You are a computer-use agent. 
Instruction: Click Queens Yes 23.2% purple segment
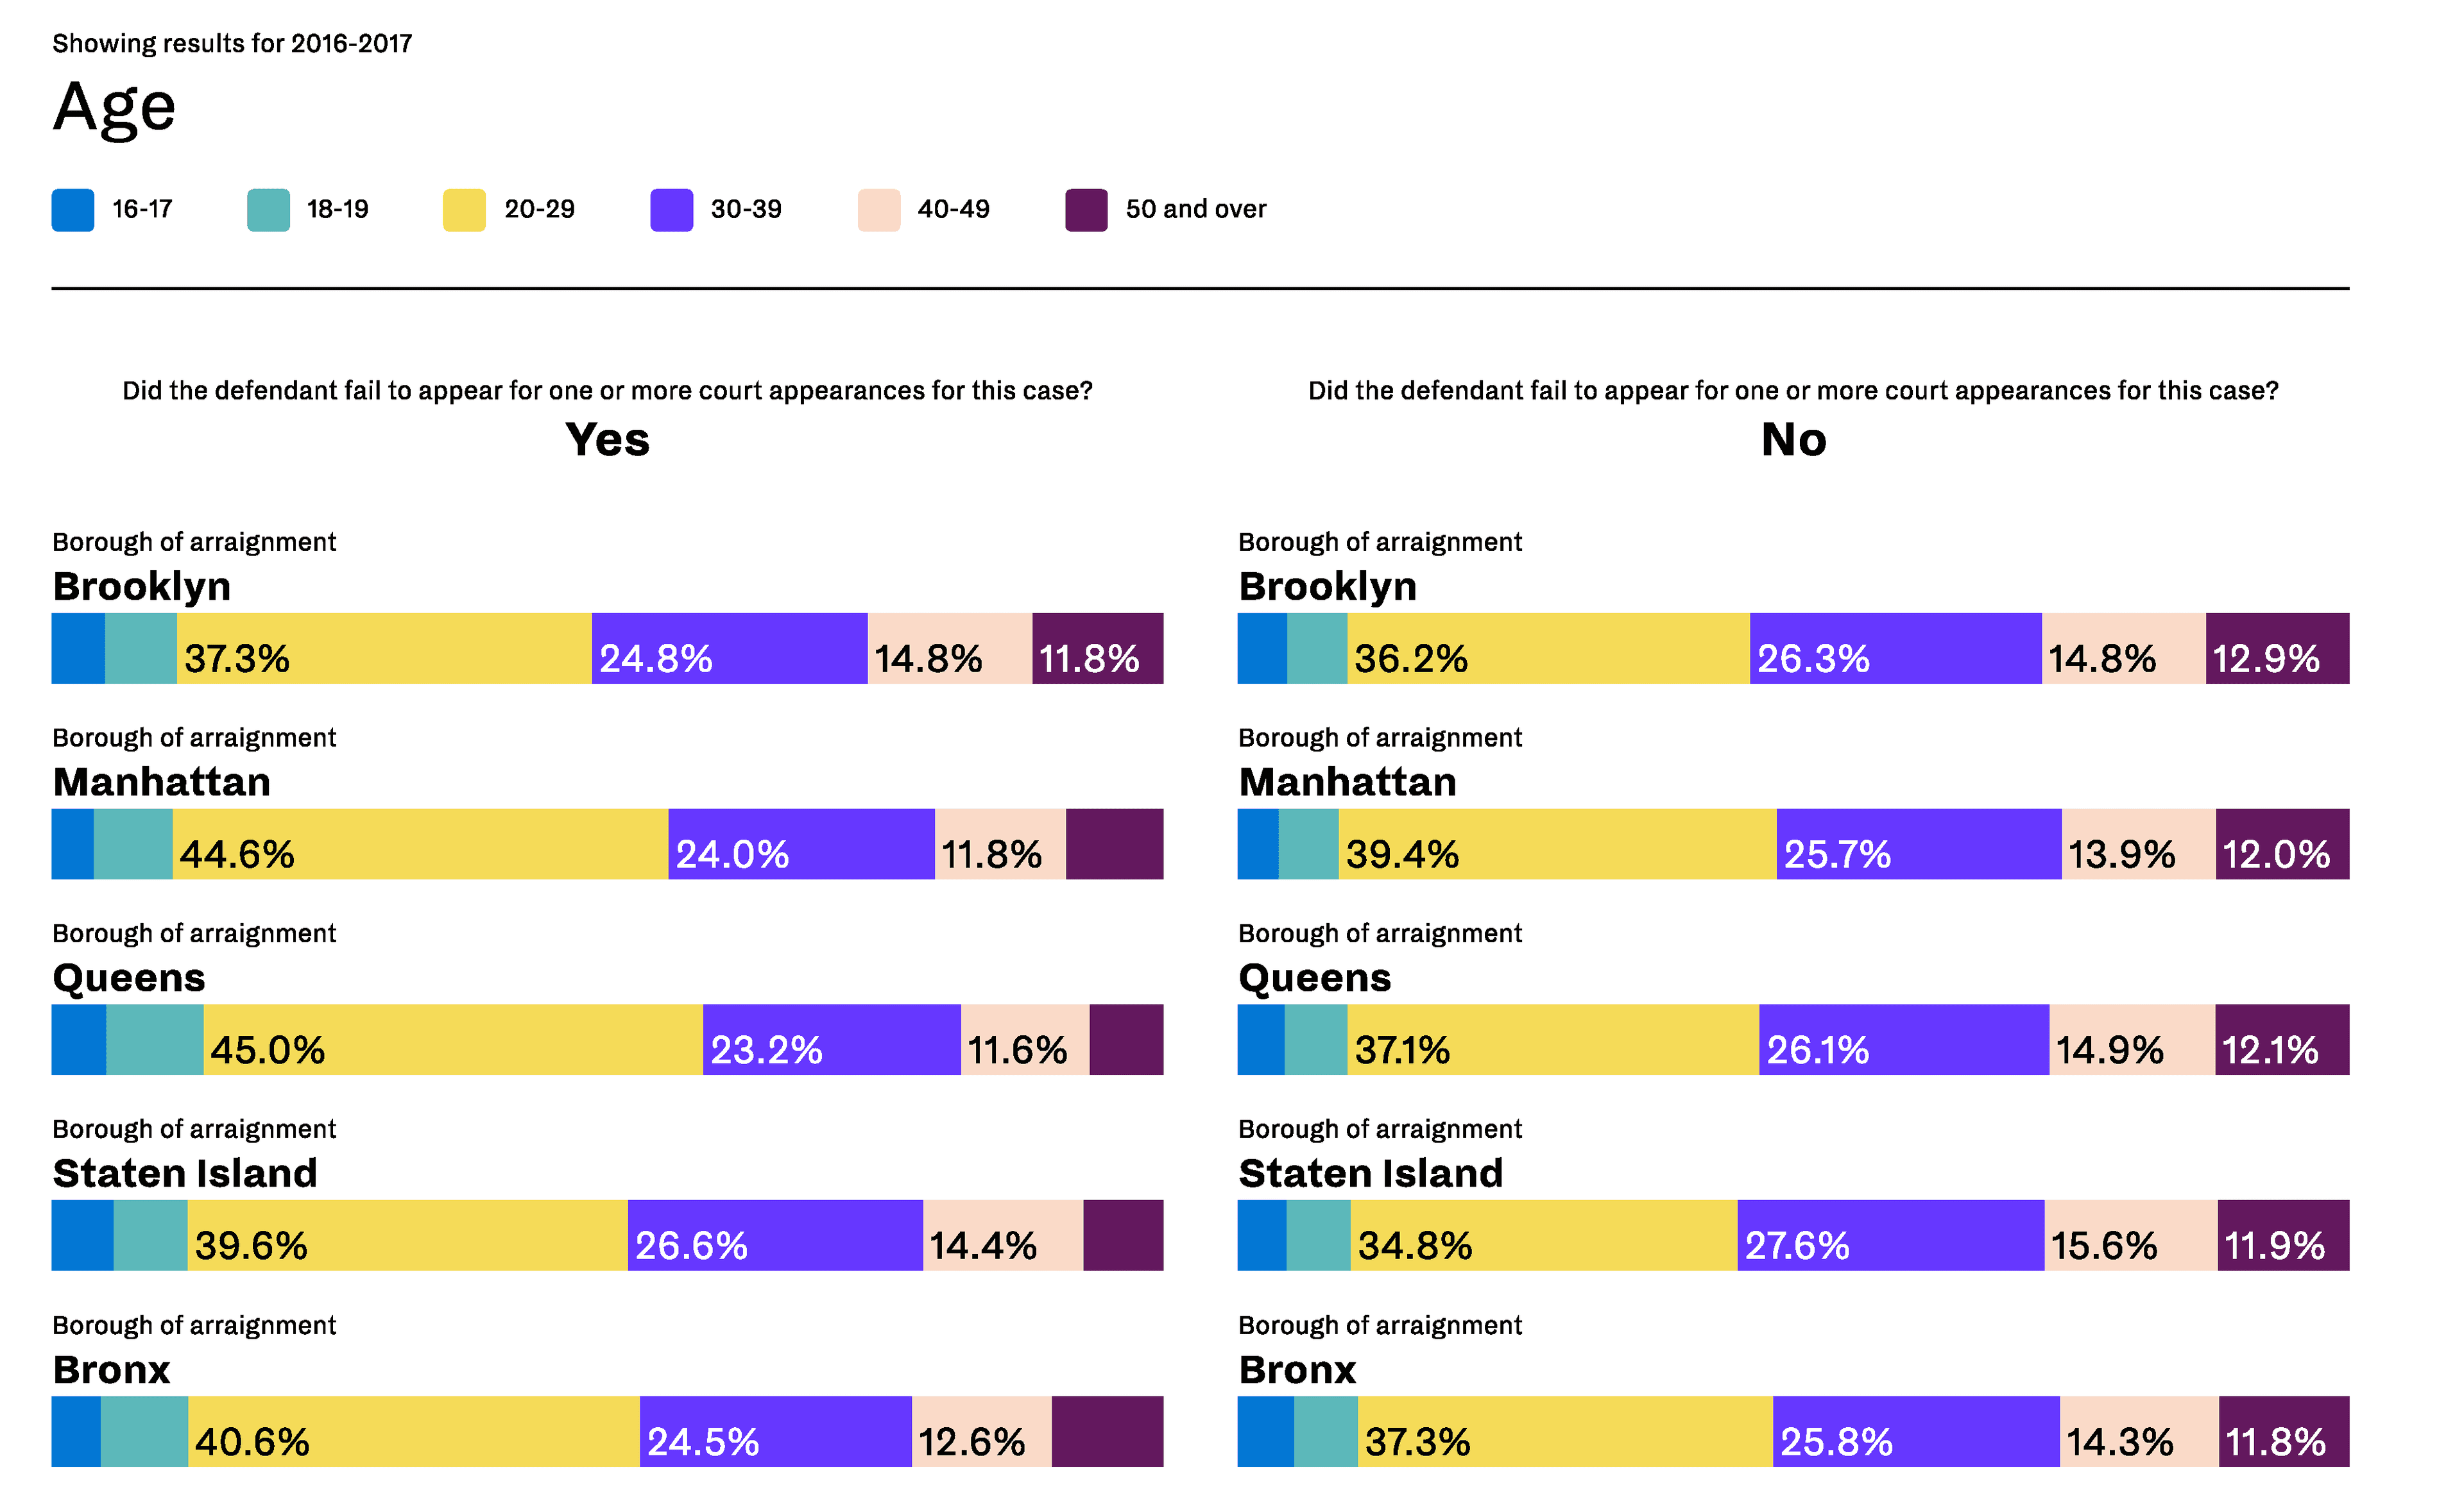831,1040
